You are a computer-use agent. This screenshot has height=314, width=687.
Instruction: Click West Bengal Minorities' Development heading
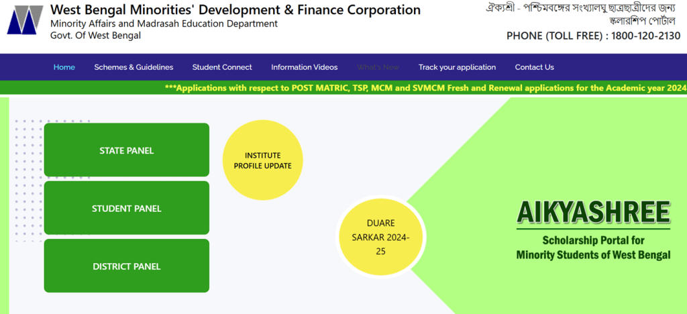click(x=235, y=9)
